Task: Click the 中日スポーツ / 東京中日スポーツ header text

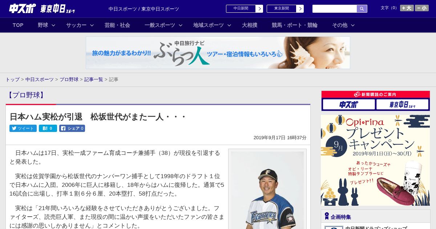Action: pos(144,9)
